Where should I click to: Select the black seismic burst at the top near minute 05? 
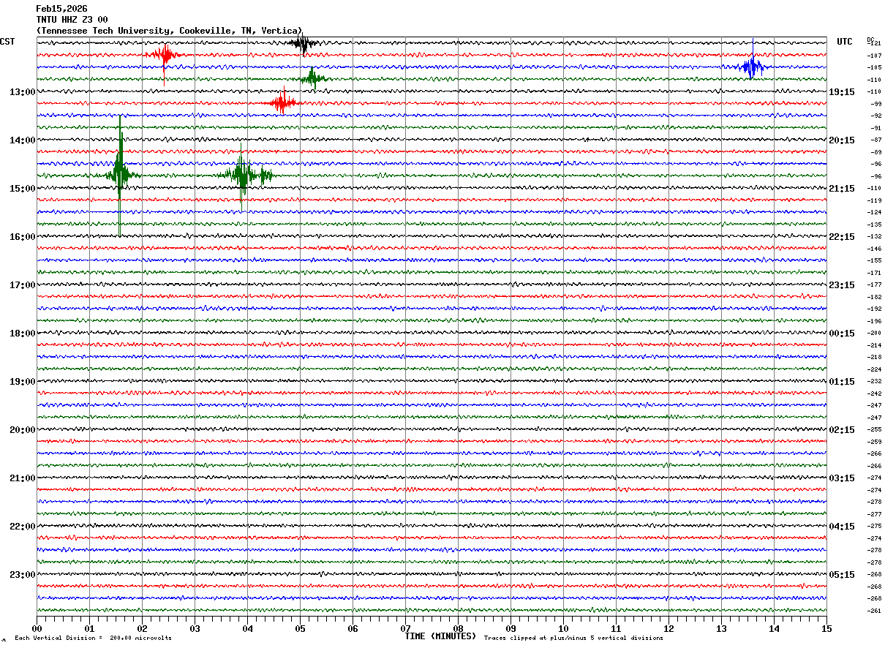[302, 43]
